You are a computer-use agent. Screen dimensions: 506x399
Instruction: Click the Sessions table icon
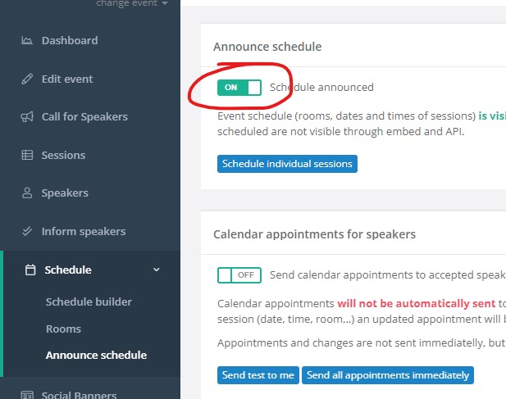(x=27, y=155)
